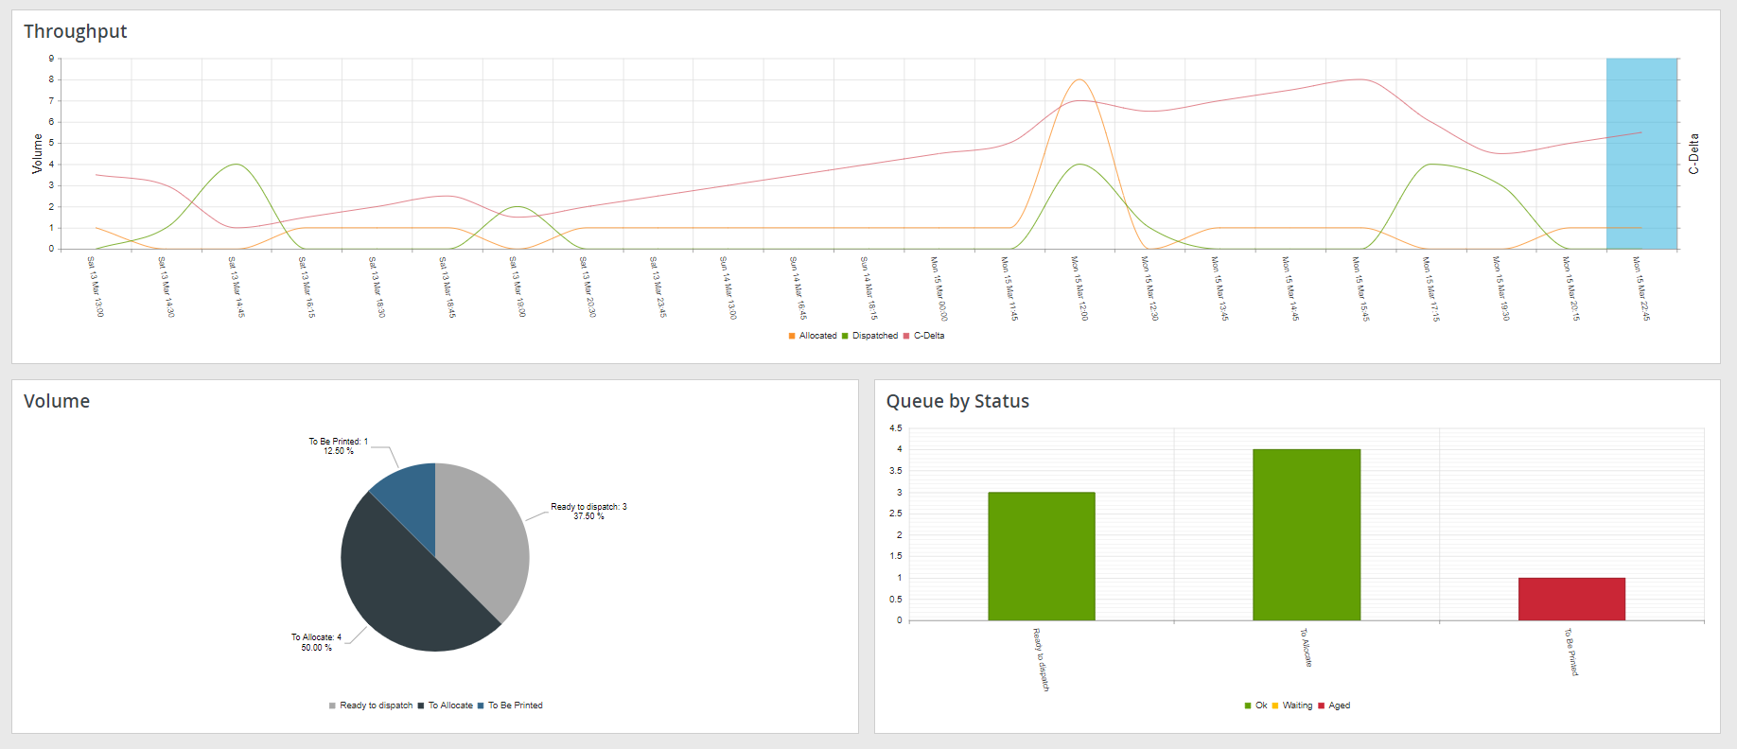1737x749 pixels.
Task: Click 'To Be Printed' x-axis label under Queue bars
Action: point(1570,653)
